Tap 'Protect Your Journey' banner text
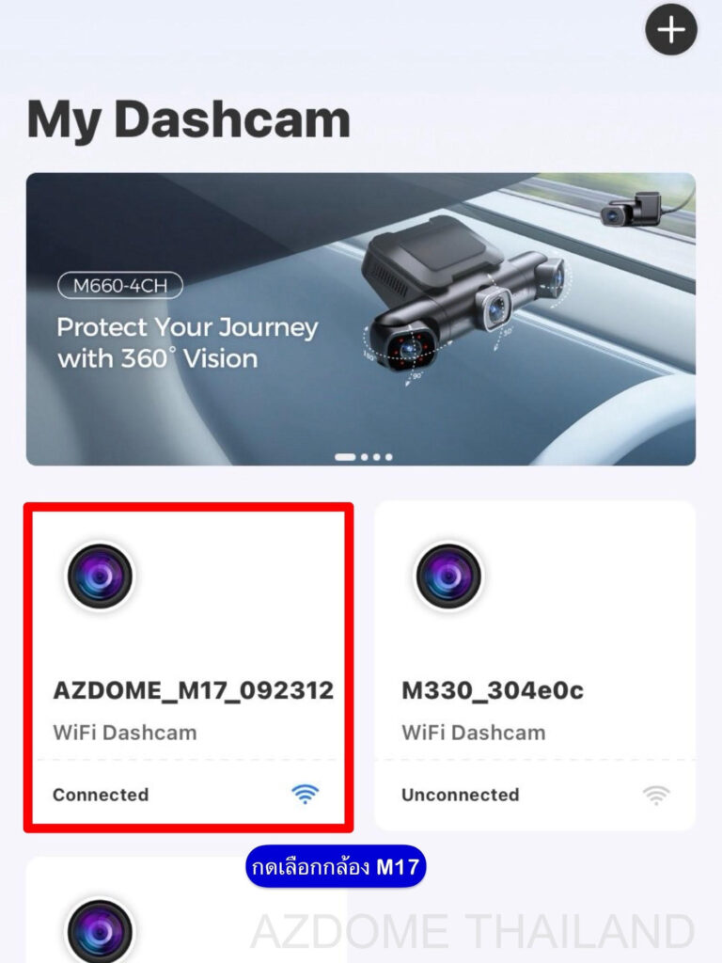The width and height of the screenshot is (722, 963). click(x=187, y=328)
